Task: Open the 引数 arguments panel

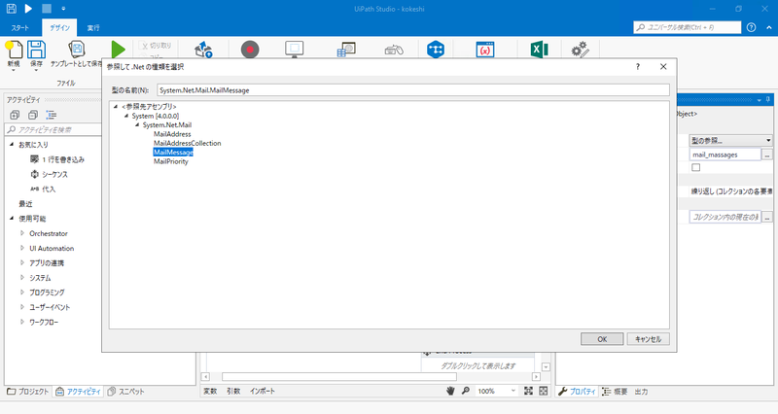Action: click(x=233, y=392)
